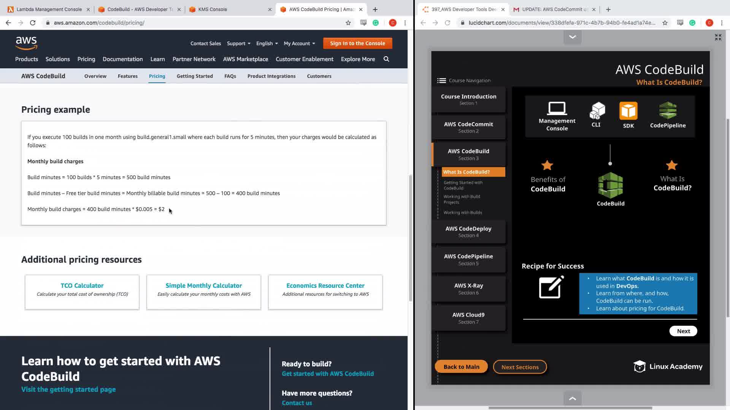The image size is (730, 410).
Task: Click the CodePipeline icon in the slide
Action: click(668, 110)
